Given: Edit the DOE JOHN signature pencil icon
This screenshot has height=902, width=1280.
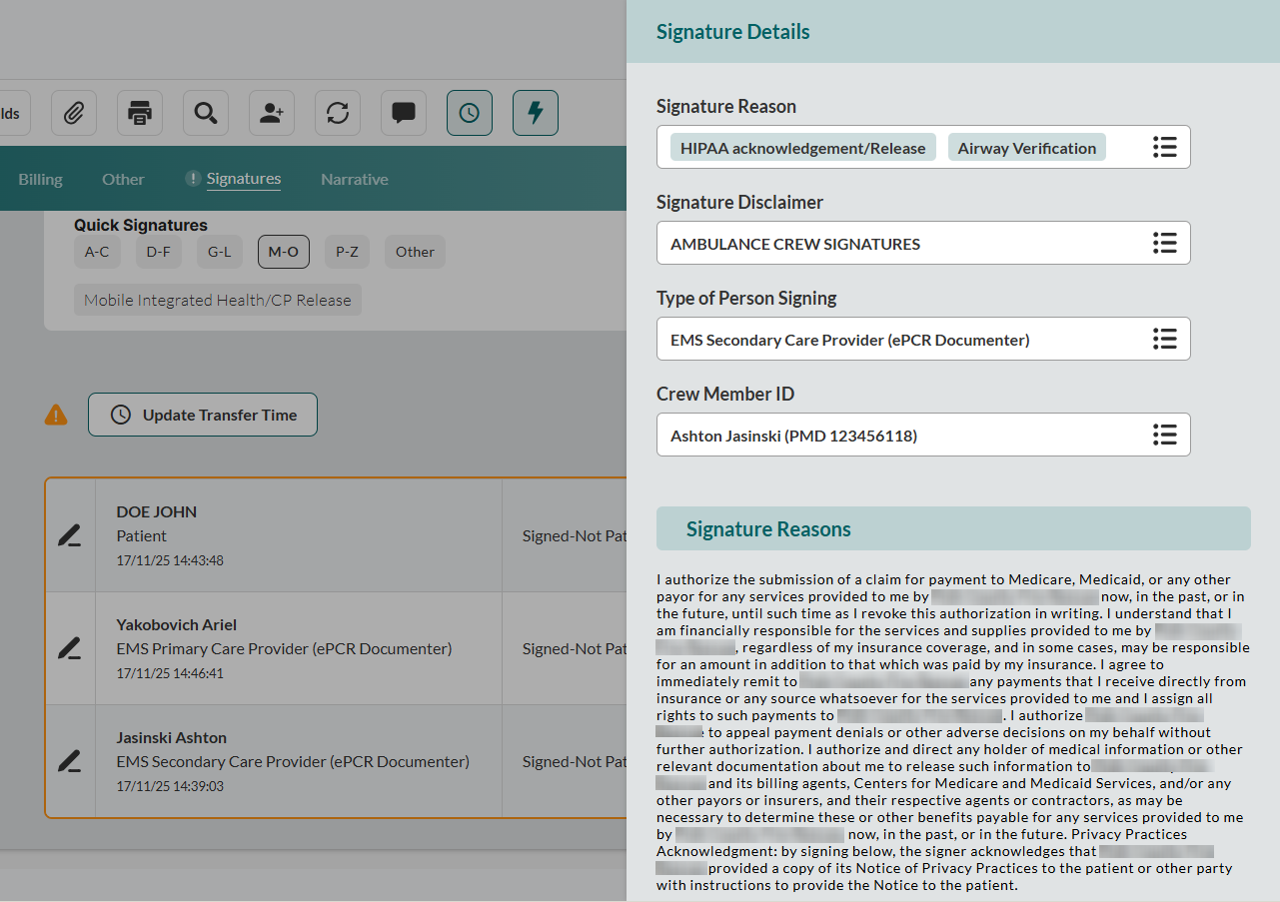Looking at the screenshot, I should pyautogui.click(x=69, y=536).
